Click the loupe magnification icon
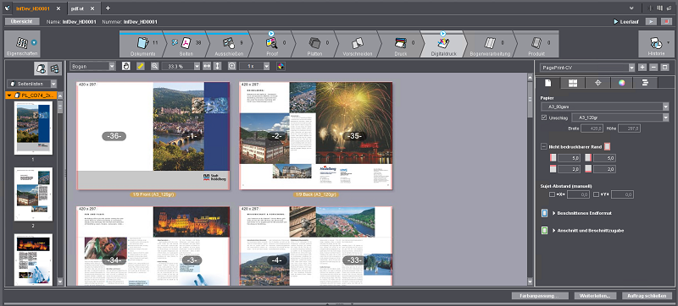This screenshot has height=306, width=678. coord(231,67)
